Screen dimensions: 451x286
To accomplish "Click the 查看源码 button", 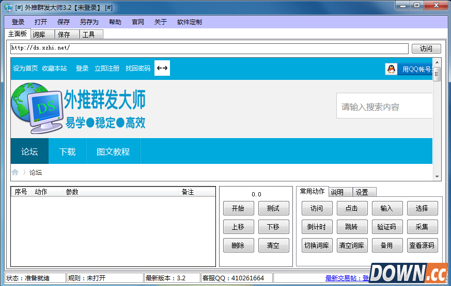I will (422, 245).
